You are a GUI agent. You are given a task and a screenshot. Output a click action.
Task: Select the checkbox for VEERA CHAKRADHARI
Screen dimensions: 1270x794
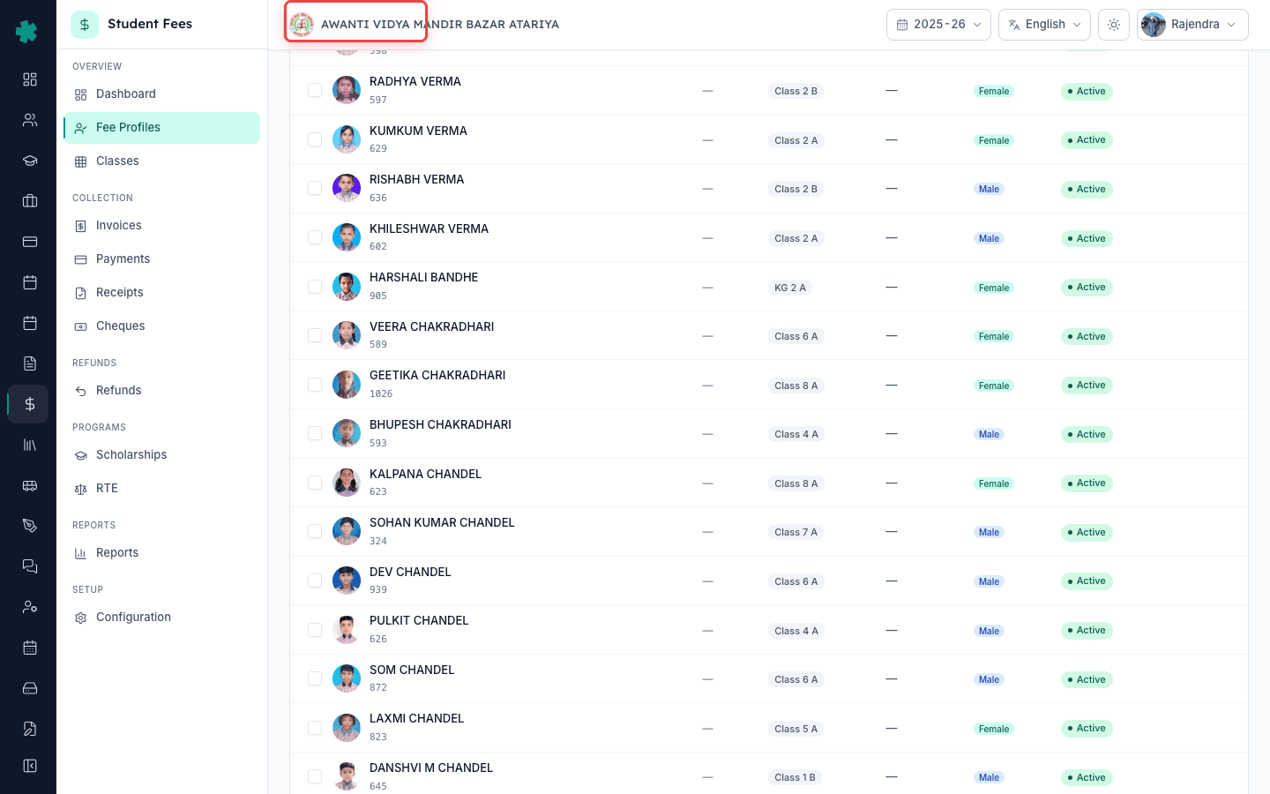tap(315, 335)
